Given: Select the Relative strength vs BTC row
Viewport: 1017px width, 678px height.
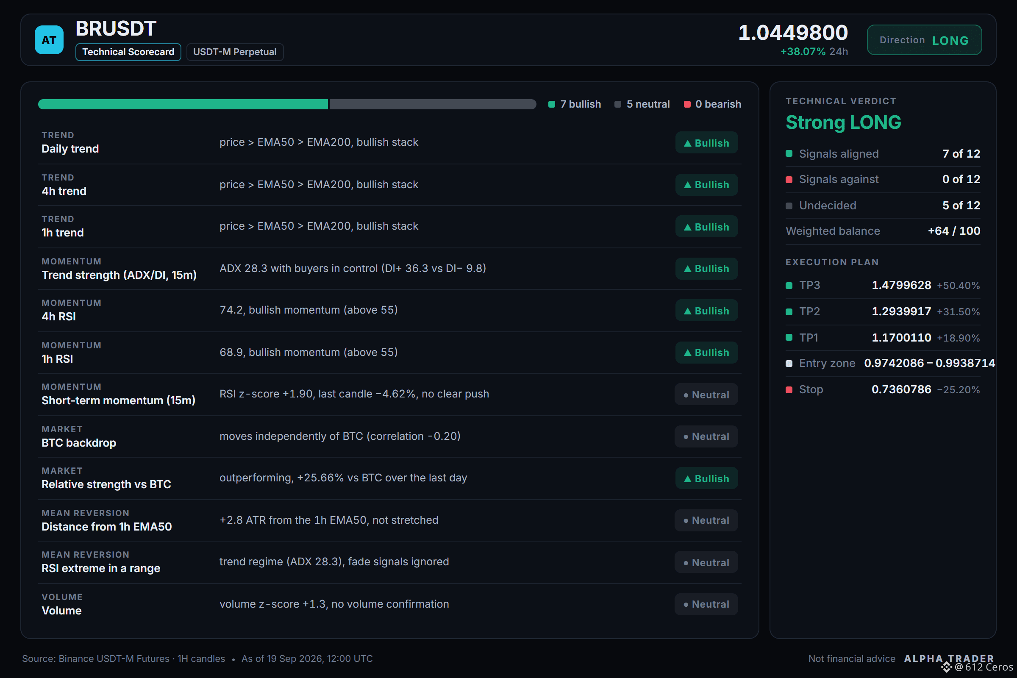Looking at the screenshot, I should pyautogui.click(x=389, y=478).
